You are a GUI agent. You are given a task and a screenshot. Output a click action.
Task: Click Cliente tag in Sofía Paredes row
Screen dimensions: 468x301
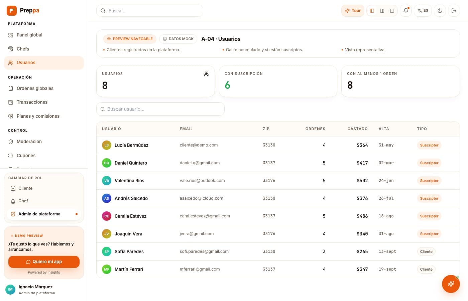pyautogui.click(x=426, y=252)
